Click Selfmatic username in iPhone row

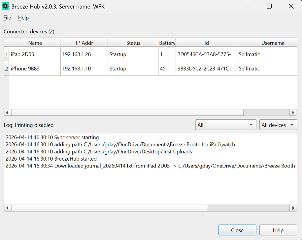[x=267, y=69]
